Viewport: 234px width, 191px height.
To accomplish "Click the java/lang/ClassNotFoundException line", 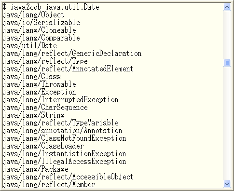I will coord(65,138).
